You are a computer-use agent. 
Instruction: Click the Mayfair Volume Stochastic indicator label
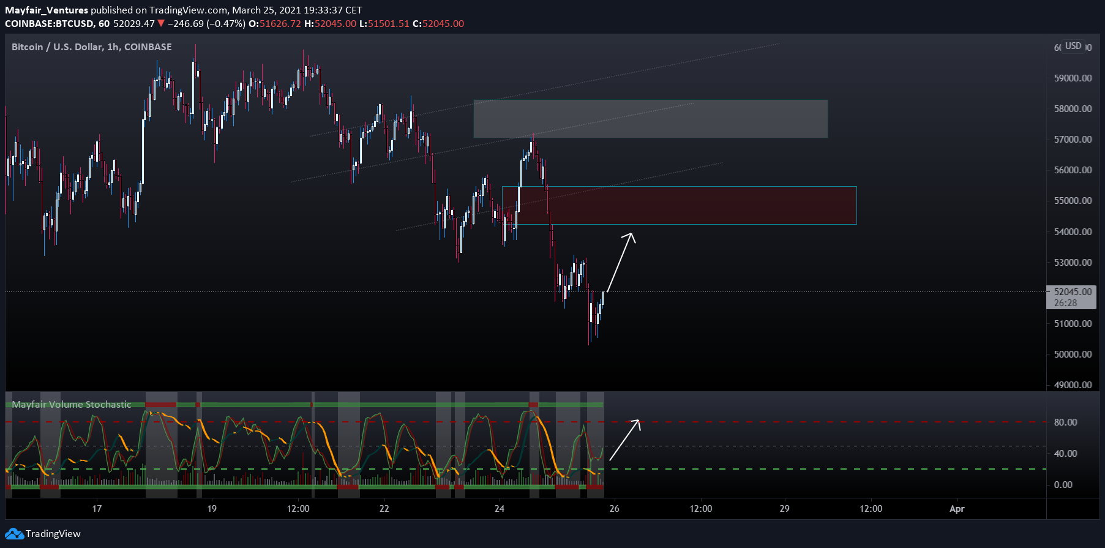pos(72,405)
